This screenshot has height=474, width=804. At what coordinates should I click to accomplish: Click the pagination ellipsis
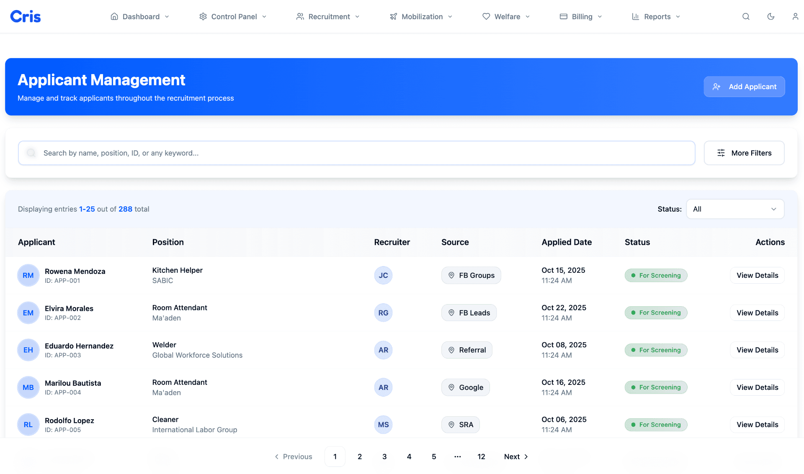[x=458, y=456]
